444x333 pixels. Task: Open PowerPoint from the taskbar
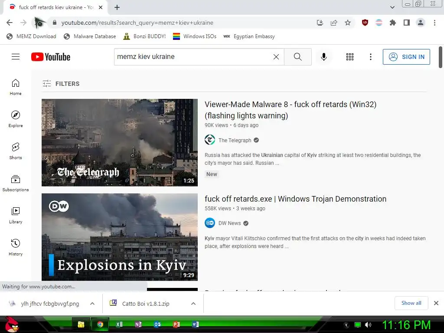click(x=176, y=324)
